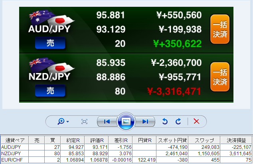Click the -1.756 cell
The width and height of the screenshot is (253, 164).
pyautogui.click(x=121, y=147)
